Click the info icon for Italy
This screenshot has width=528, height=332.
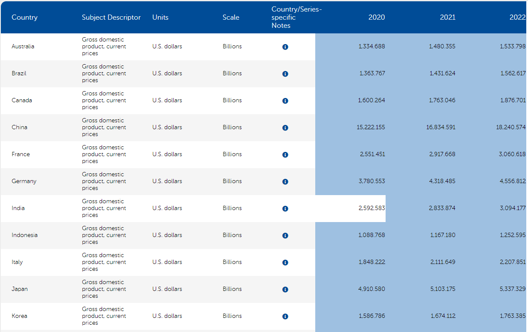[285, 263]
